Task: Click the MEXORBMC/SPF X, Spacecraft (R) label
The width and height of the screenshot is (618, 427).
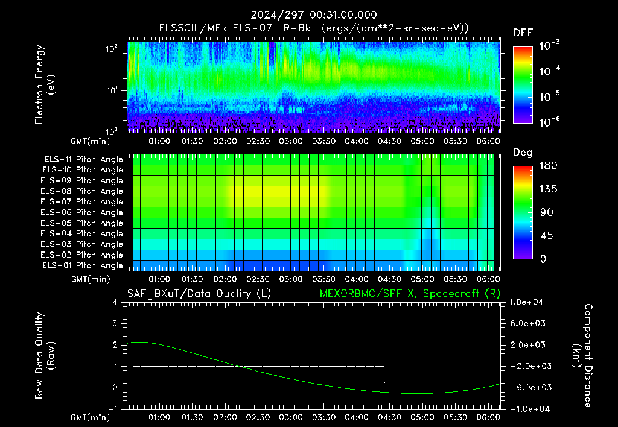Action: (410, 294)
